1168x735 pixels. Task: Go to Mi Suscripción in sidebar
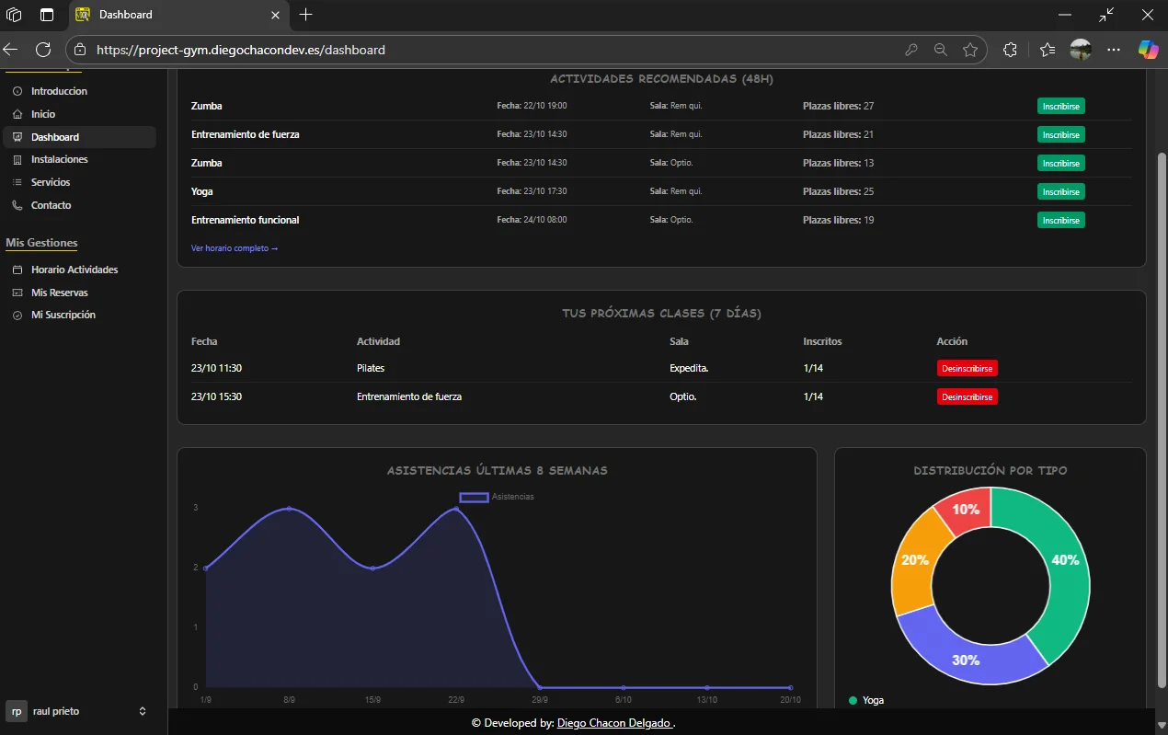coord(63,315)
